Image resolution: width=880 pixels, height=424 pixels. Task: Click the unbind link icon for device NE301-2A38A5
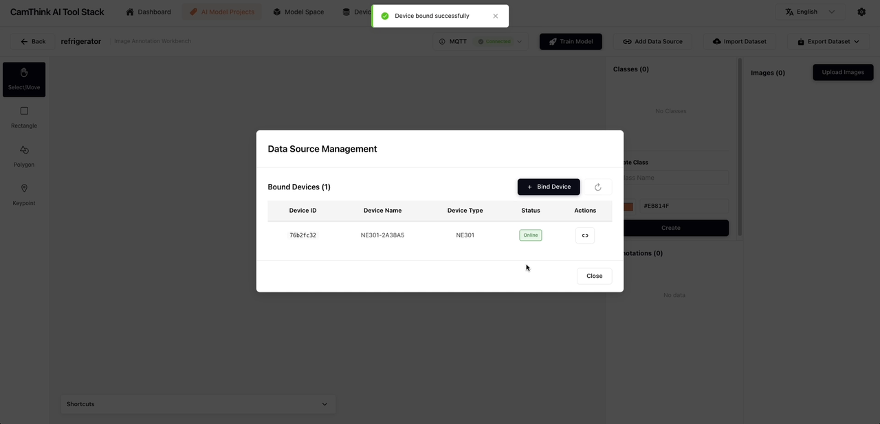click(x=585, y=235)
